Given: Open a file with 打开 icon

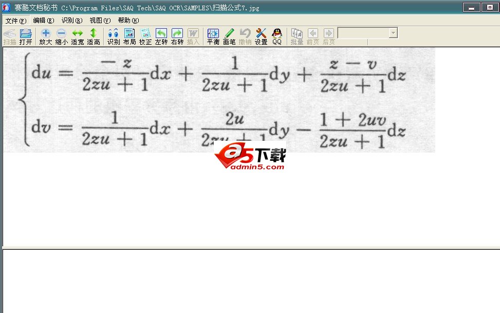Looking at the screenshot, I should (26, 36).
